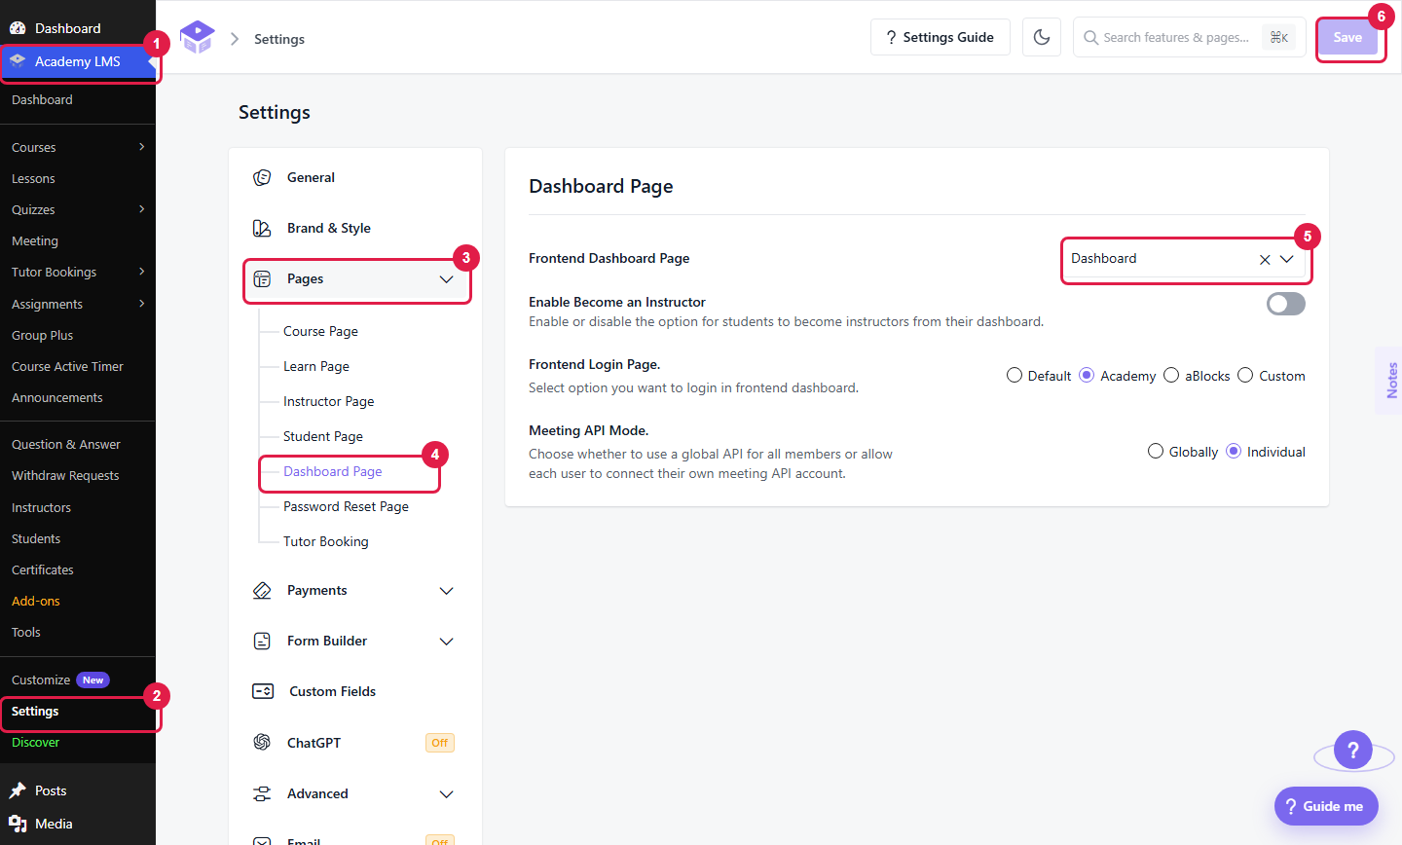Viewport: 1402px width, 845px height.
Task: Select Globally meeting API mode
Action: (1156, 452)
